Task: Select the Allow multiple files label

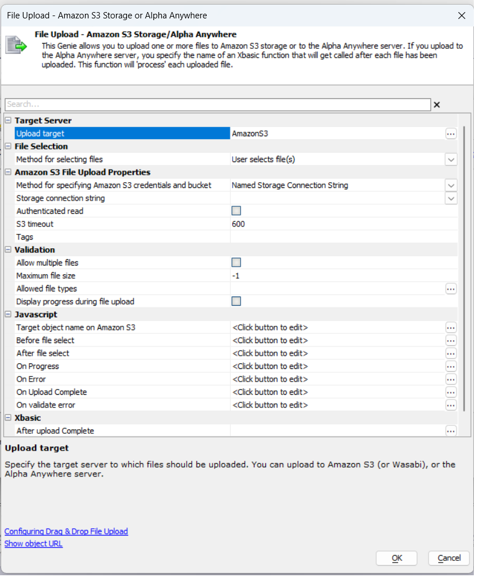Action: click(x=48, y=263)
